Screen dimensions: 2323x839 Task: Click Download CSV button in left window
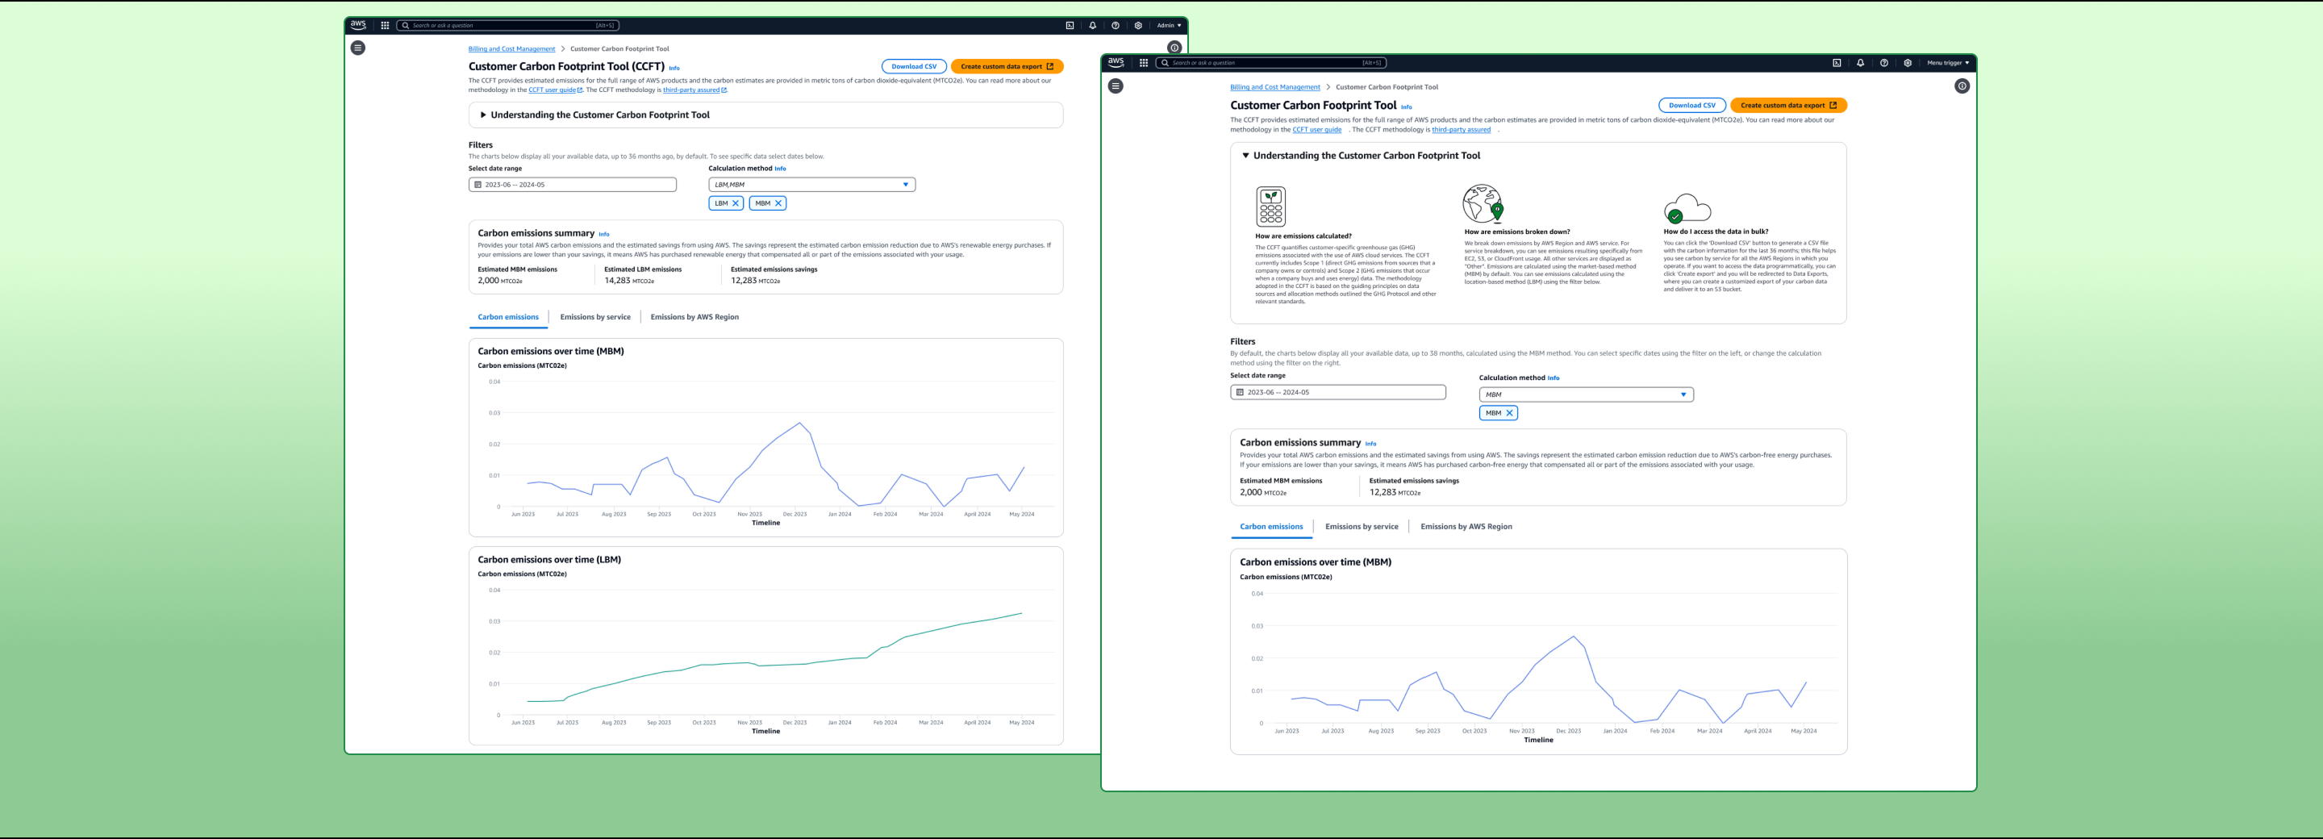[x=914, y=66]
